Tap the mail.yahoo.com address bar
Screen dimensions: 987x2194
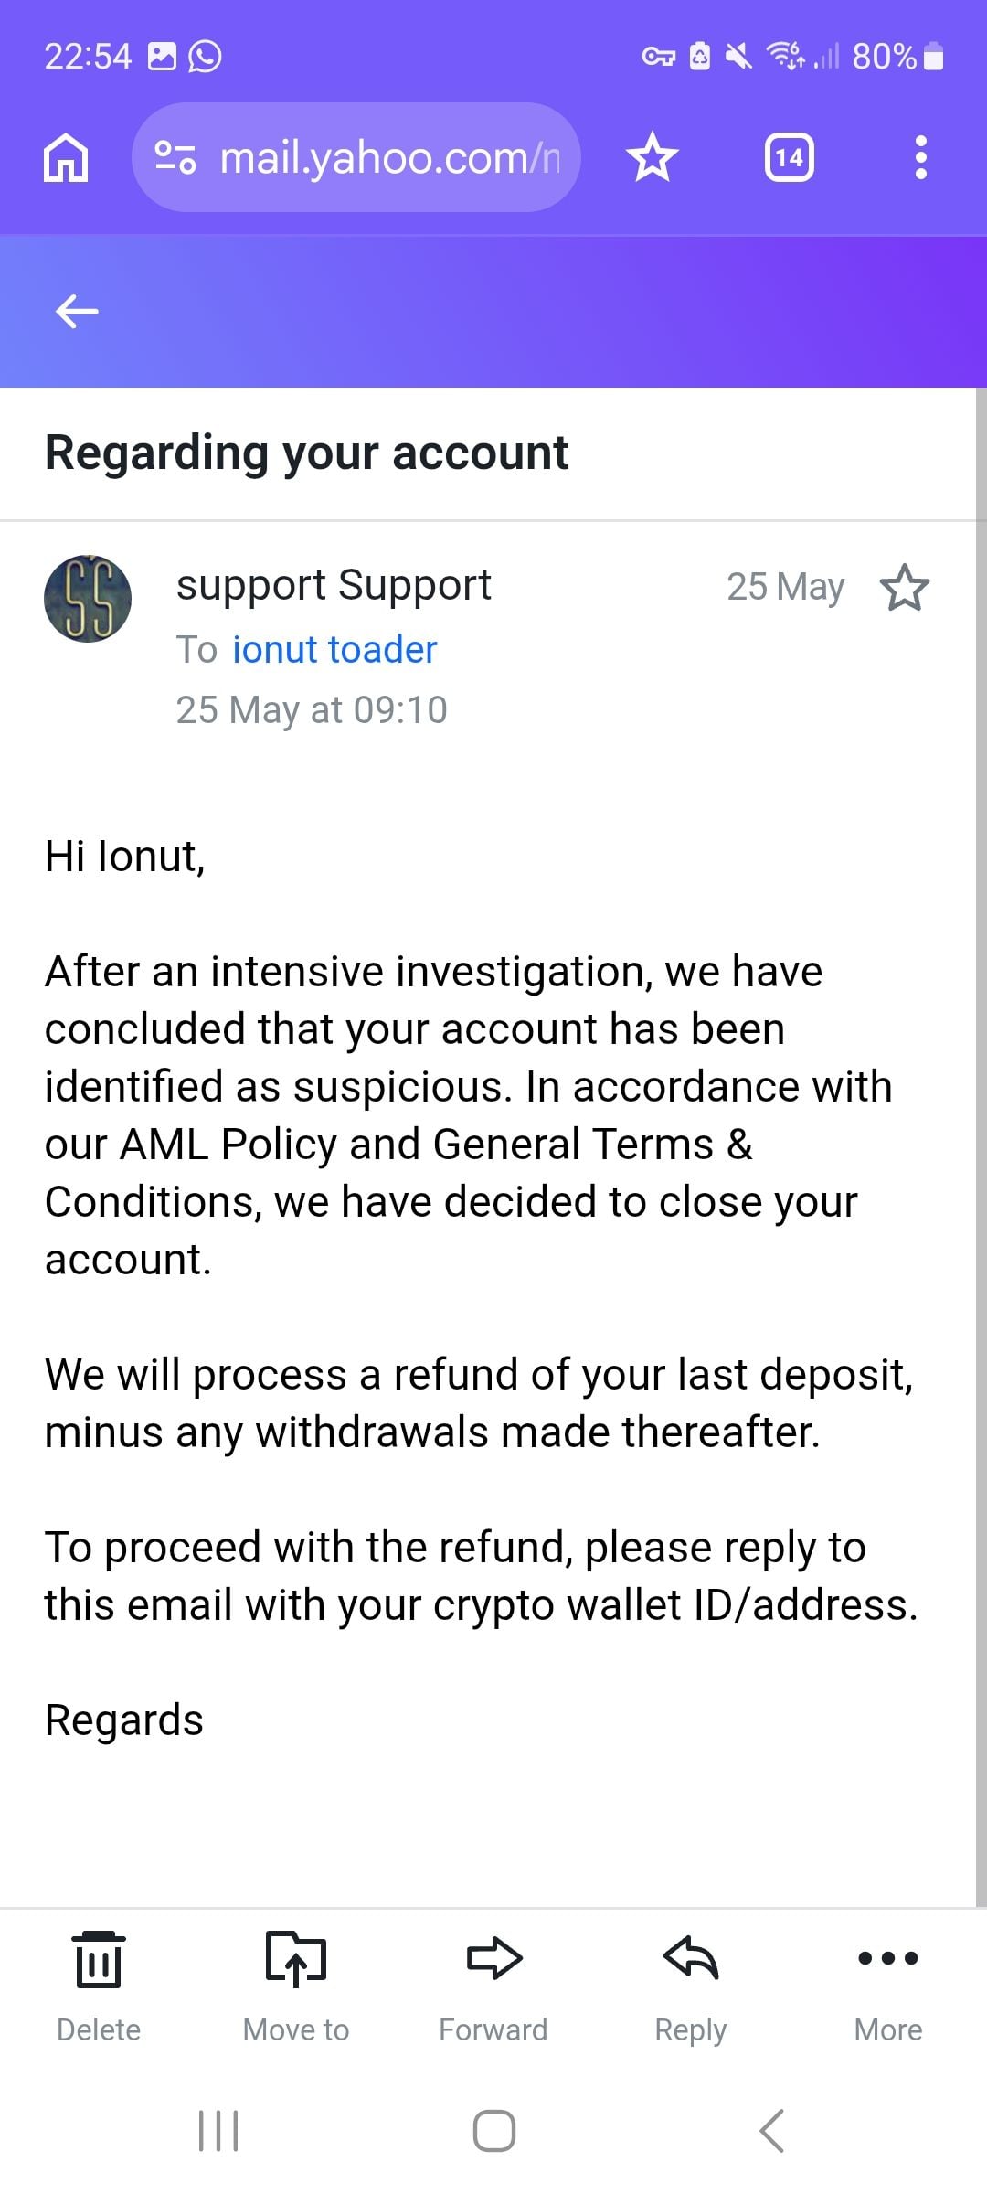356,157
